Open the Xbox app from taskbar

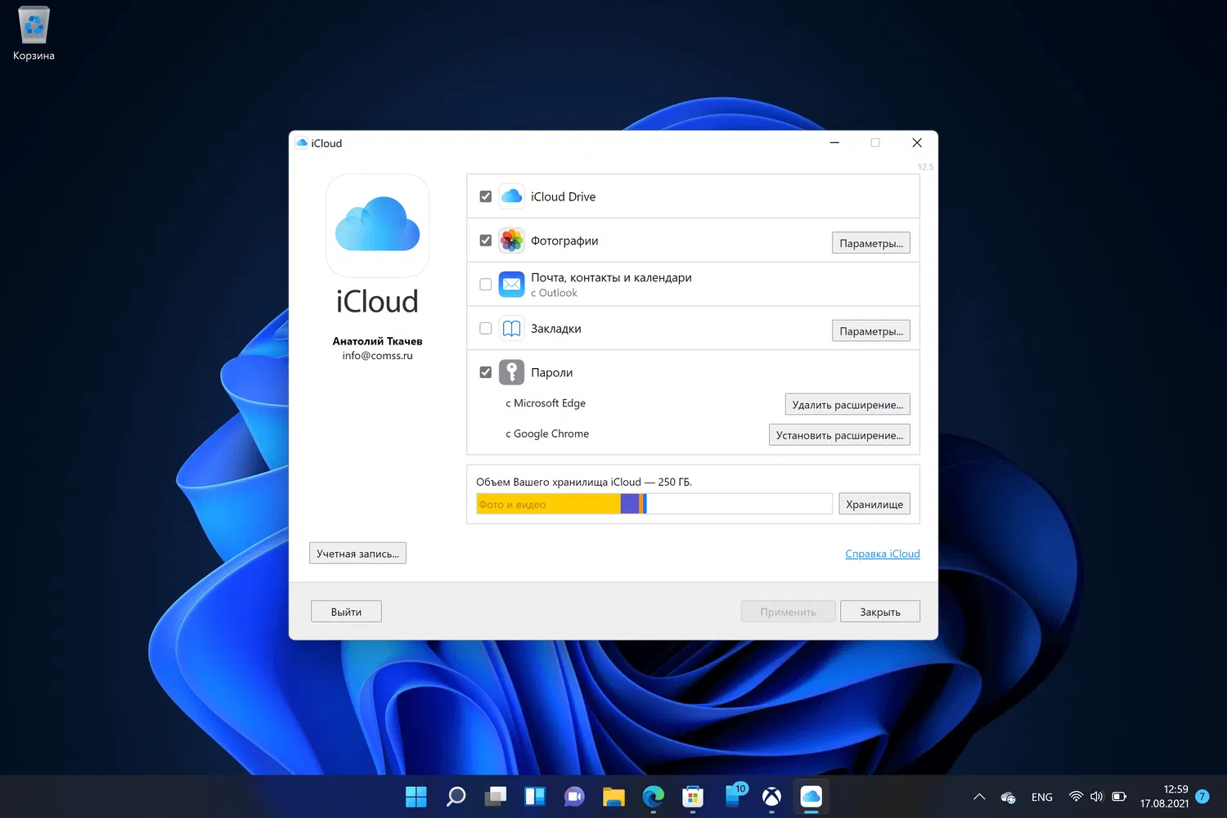771,797
